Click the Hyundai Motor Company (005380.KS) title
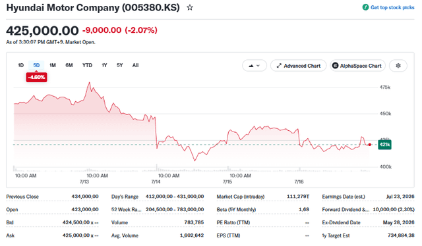The image size is (422, 246). click(x=93, y=7)
